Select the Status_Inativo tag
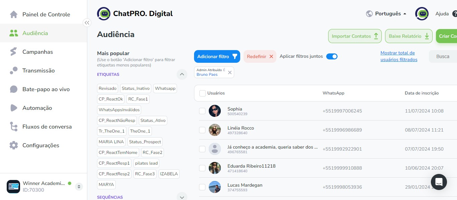Image resolution: width=457 pixels, height=200 pixels. (x=135, y=88)
